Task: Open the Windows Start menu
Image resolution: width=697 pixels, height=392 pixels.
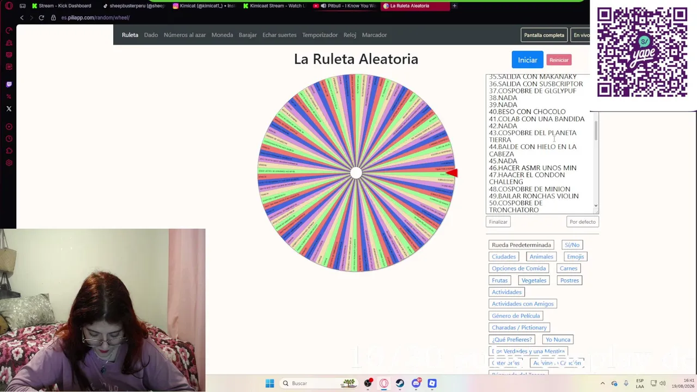Action: (x=270, y=383)
